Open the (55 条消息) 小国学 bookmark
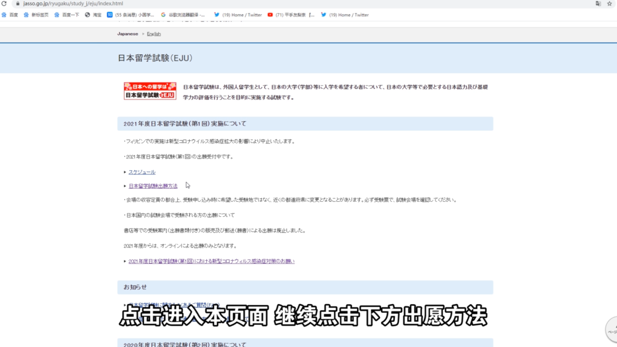 click(131, 15)
